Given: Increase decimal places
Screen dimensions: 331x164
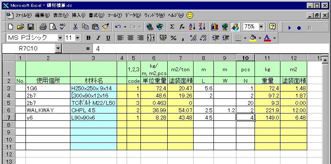Looking at the screenshot, I should click(x=193, y=38).
